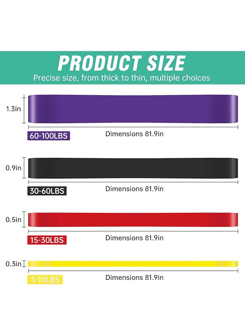This screenshot has width=245, height=335.
Task: Click the length line below the purple band
Action: coord(133,127)
